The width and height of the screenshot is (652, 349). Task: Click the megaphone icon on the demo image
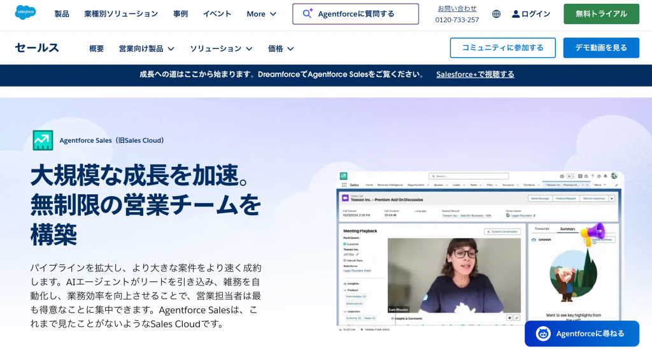[x=592, y=233]
